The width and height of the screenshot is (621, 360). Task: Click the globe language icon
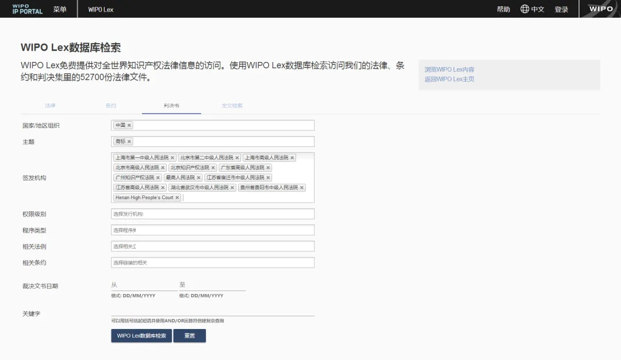525,9
